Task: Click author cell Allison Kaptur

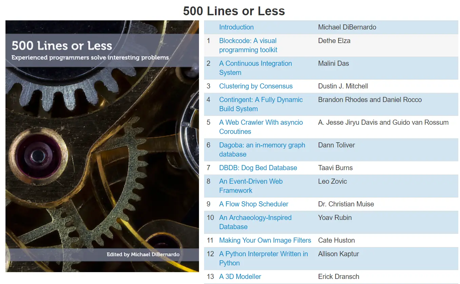Action: click(x=338, y=254)
